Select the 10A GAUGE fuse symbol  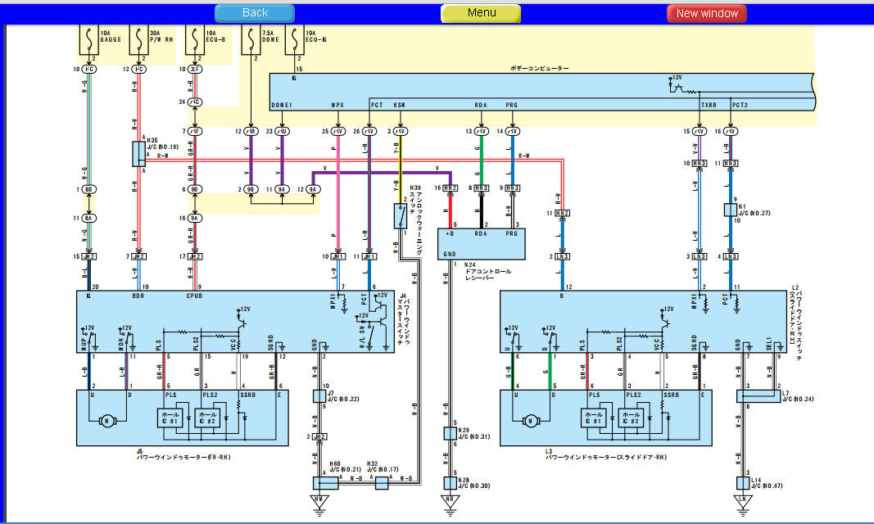click(88, 39)
